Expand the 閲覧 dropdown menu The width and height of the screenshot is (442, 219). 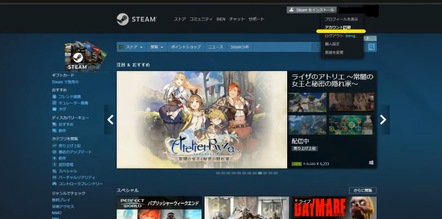pos(157,47)
